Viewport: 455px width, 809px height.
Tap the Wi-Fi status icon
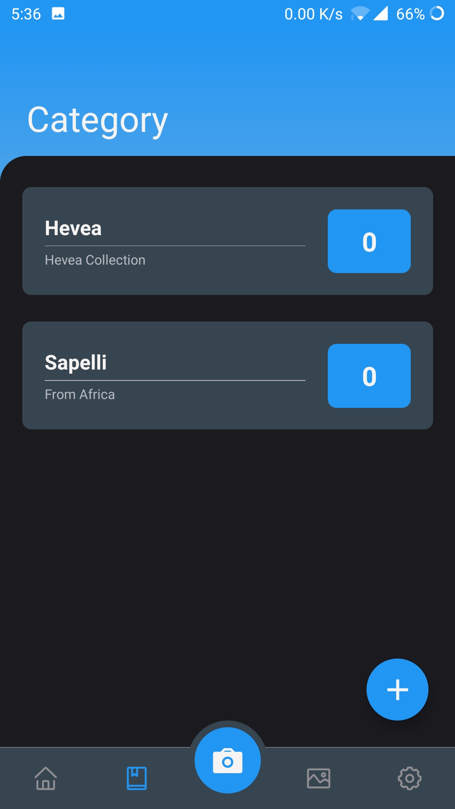click(360, 14)
